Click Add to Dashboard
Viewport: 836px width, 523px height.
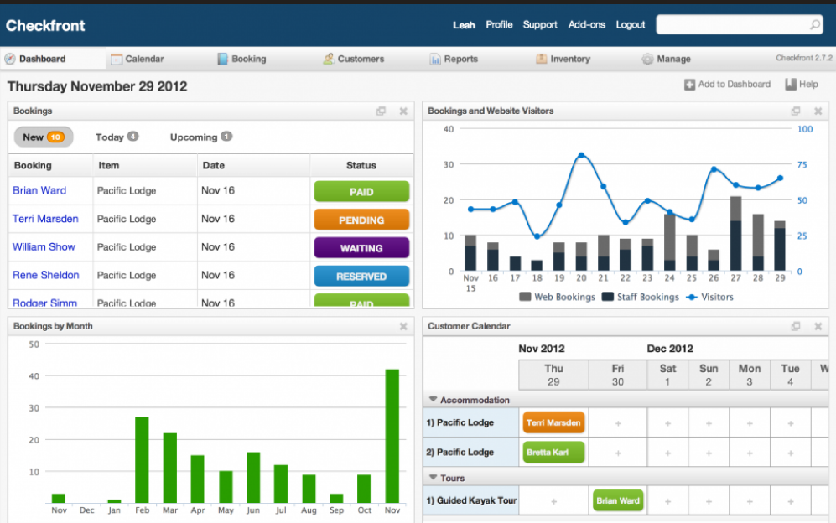click(x=727, y=85)
